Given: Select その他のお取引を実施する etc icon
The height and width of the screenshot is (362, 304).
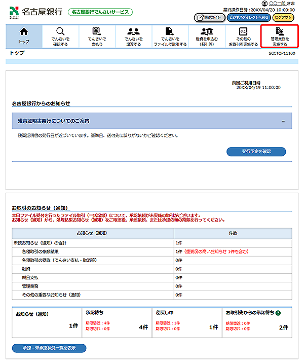Looking at the screenshot, I should 243,31.
